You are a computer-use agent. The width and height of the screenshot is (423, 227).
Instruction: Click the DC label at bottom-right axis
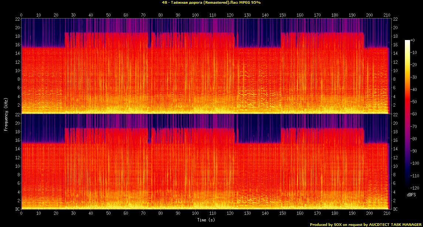coord(395,209)
